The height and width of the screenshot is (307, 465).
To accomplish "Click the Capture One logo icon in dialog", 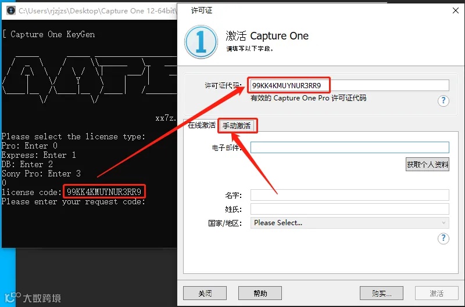I will 201,42.
